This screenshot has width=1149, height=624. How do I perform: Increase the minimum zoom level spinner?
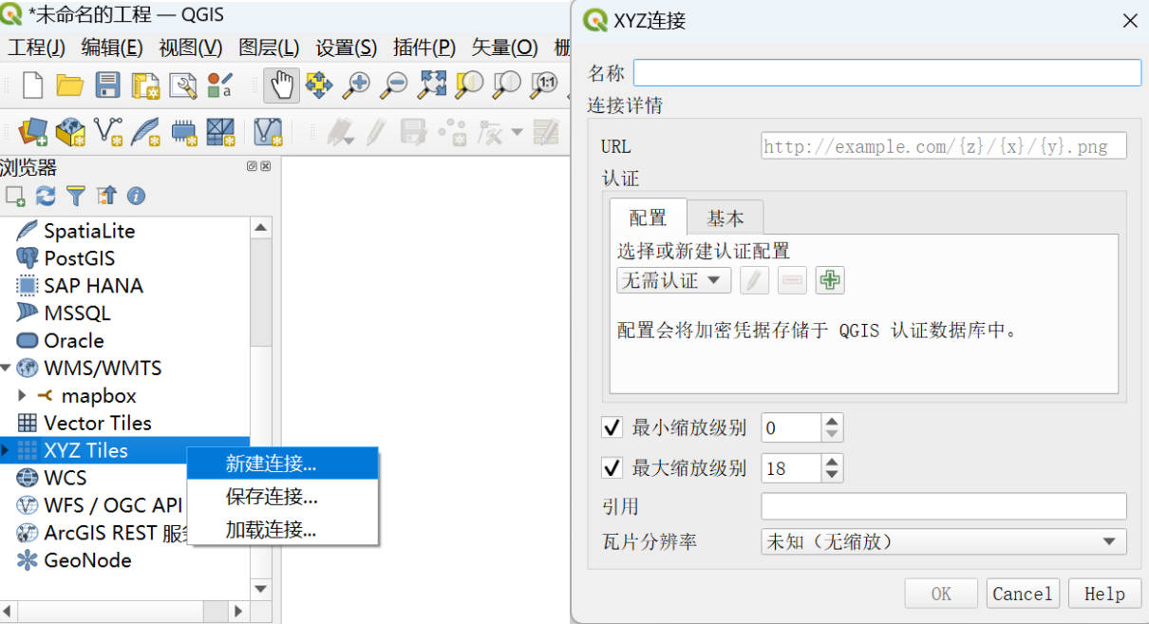pos(832,422)
